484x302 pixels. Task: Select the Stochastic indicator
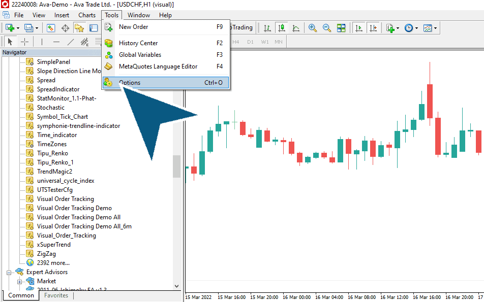(x=51, y=108)
